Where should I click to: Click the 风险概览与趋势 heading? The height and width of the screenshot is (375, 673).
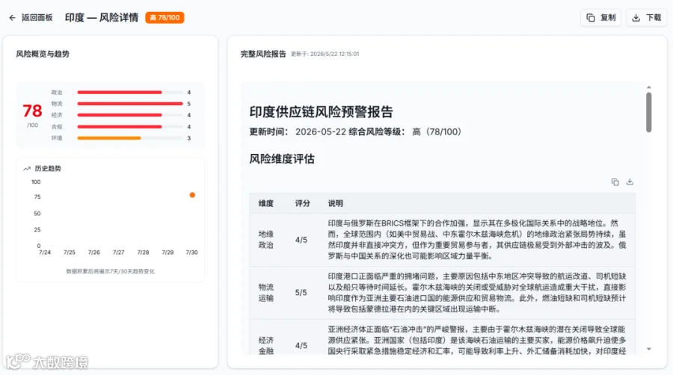[43, 54]
